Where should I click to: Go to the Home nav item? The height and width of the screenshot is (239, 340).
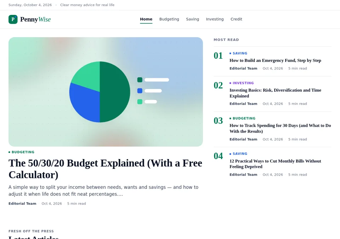pyautogui.click(x=146, y=19)
